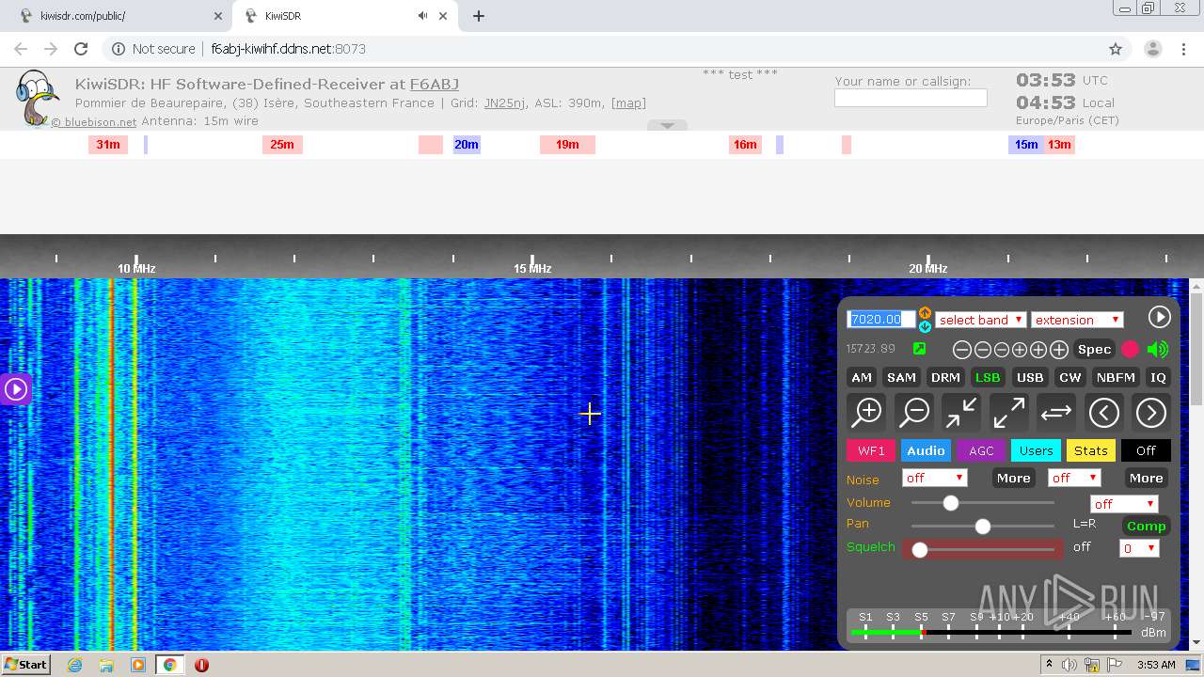The height and width of the screenshot is (677, 1204).
Task: Select AM demodulation mode
Action: coord(862,377)
